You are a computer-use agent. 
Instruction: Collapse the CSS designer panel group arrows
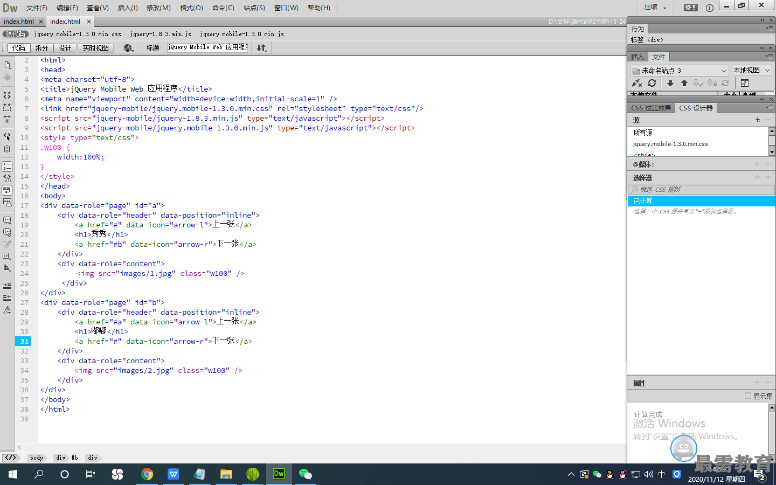coord(763,99)
